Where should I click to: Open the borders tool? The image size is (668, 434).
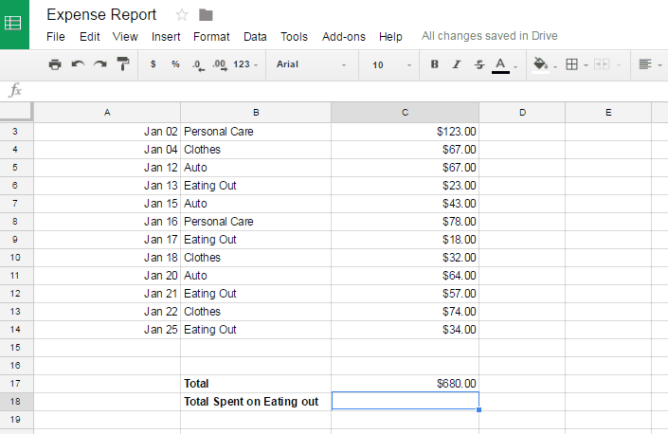[571, 64]
